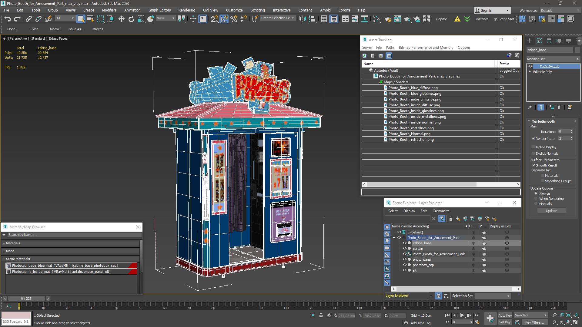This screenshot has width=582, height=327.
Task: Click lock icon in Scene Explorer toolbar
Action: [451, 219]
